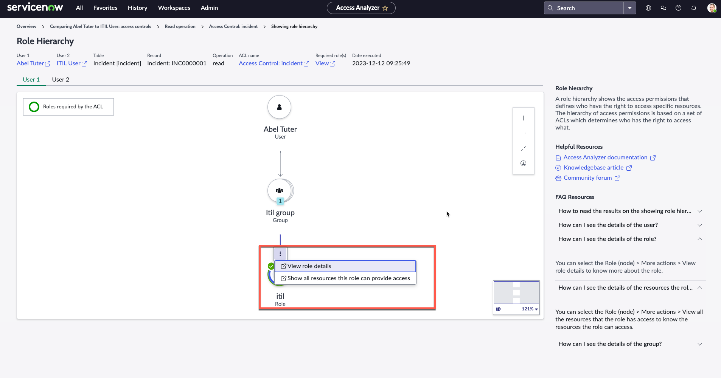Click the Access Analyzer title pill
Screen dimensions: 721x378
click(361, 8)
